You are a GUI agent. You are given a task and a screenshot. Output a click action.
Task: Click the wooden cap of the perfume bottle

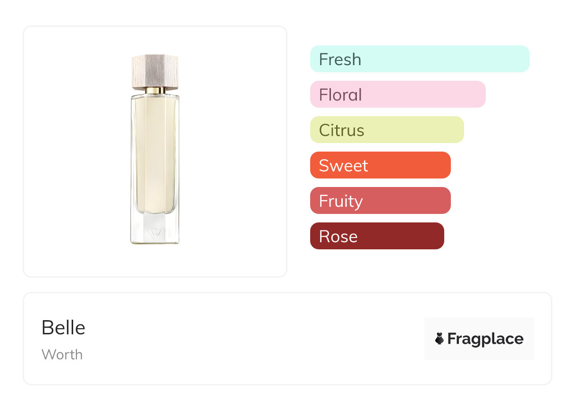tap(155, 72)
